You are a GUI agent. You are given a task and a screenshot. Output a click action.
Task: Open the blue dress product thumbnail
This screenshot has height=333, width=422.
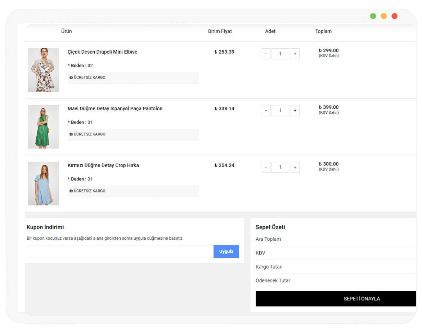click(x=44, y=183)
